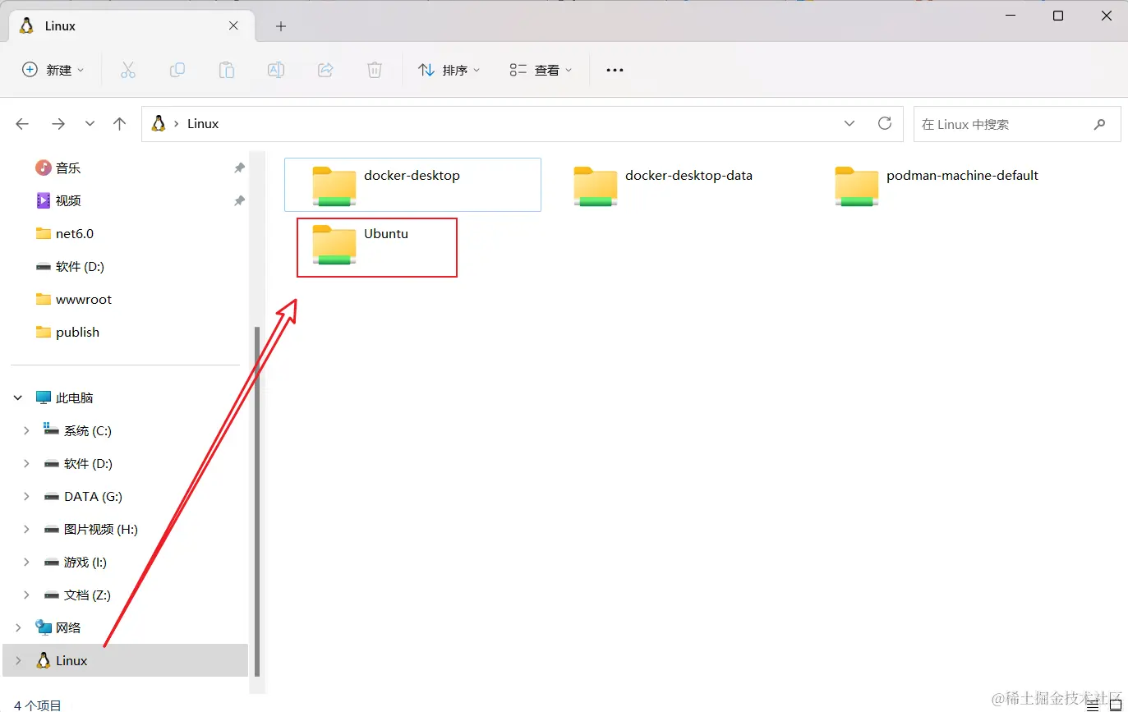Collapse the 此电脑 tree node
This screenshot has height=712, width=1128.
click(18, 398)
